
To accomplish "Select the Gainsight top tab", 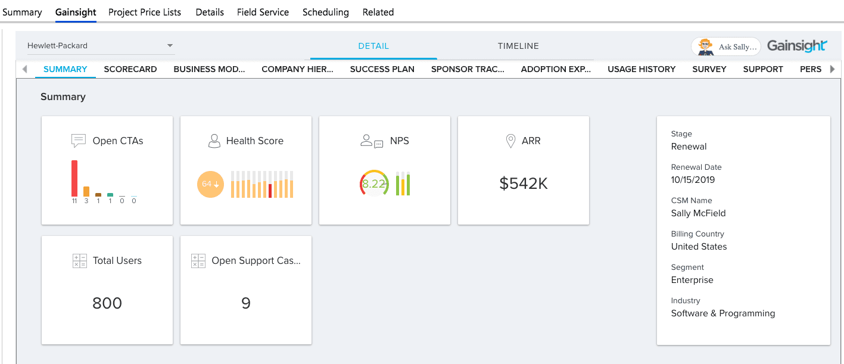I will pos(76,12).
